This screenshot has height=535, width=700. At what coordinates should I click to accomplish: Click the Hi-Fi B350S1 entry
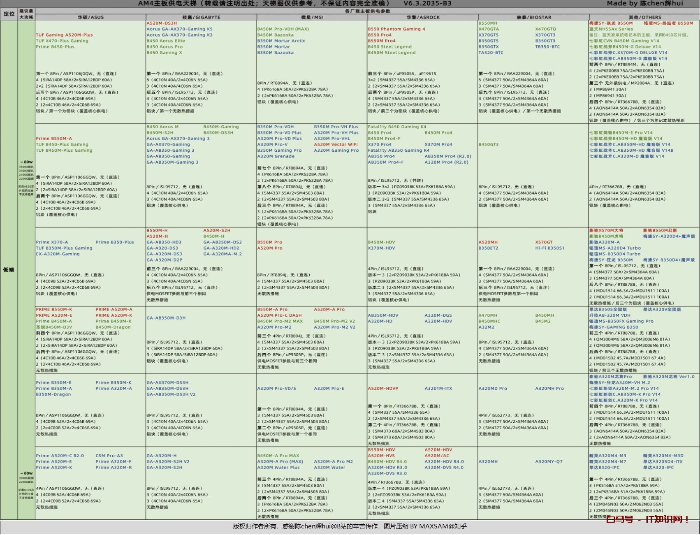click(549, 248)
